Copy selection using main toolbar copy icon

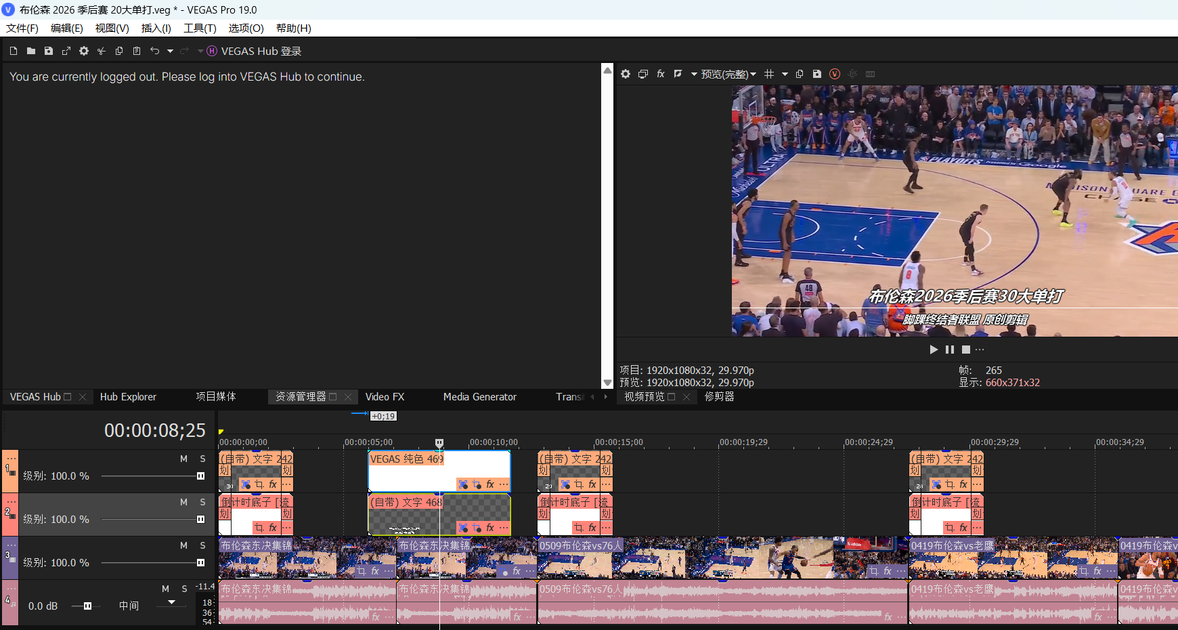click(x=119, y=51)
